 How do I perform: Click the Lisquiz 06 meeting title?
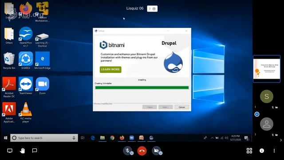click(x=135, y=8)
